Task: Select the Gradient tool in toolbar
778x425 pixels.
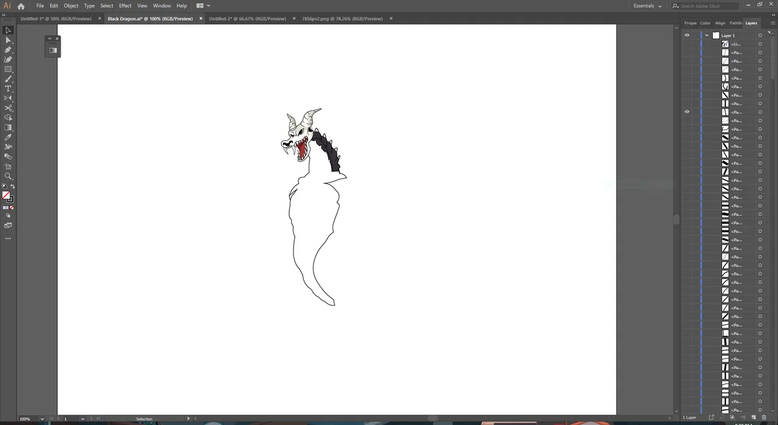Action: click(x=8, y=128)
